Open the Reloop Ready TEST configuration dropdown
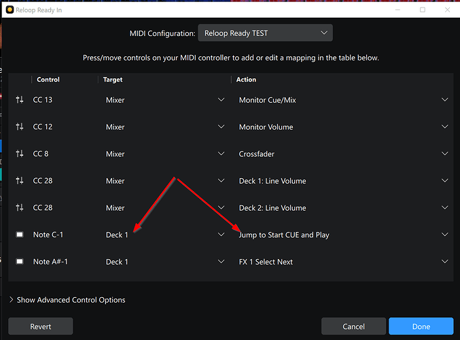460x340 pixels. pos(265,33)
